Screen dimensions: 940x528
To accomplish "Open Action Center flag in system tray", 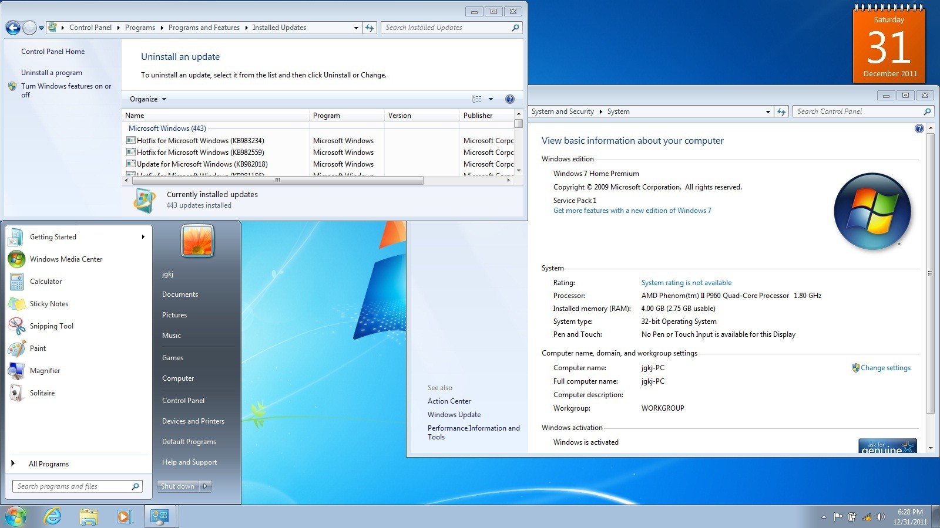I will click(838, 517).
